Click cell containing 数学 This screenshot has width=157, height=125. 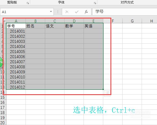tap(74, 26)
